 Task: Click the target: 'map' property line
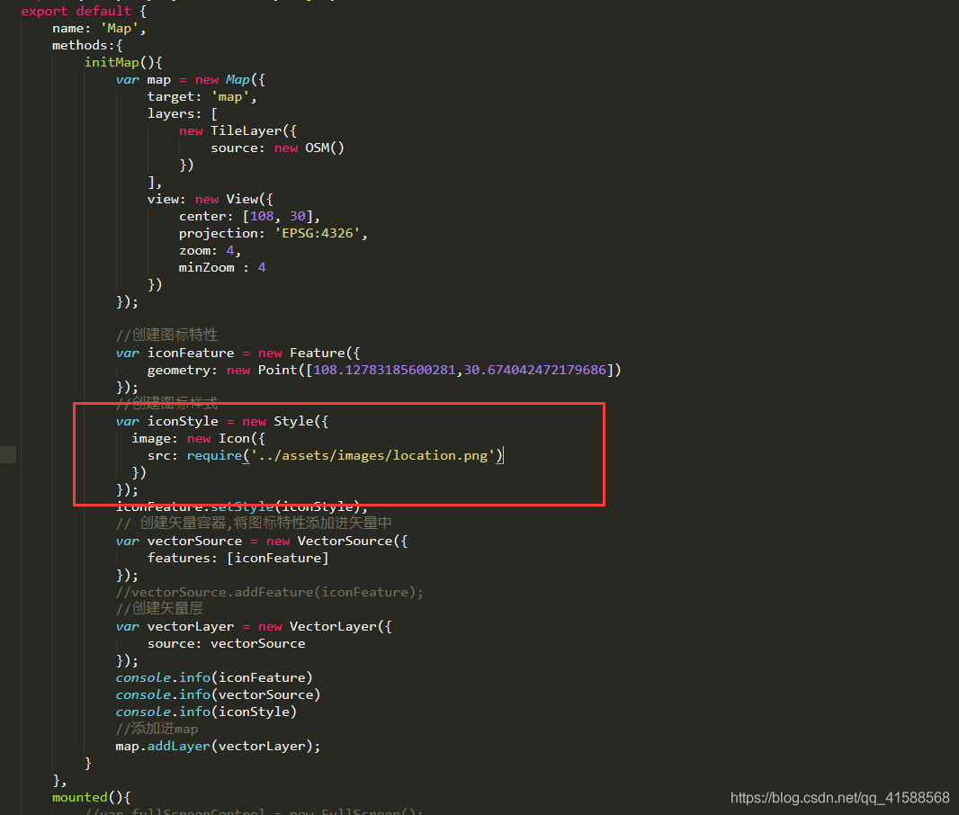[x=202, y=96]
